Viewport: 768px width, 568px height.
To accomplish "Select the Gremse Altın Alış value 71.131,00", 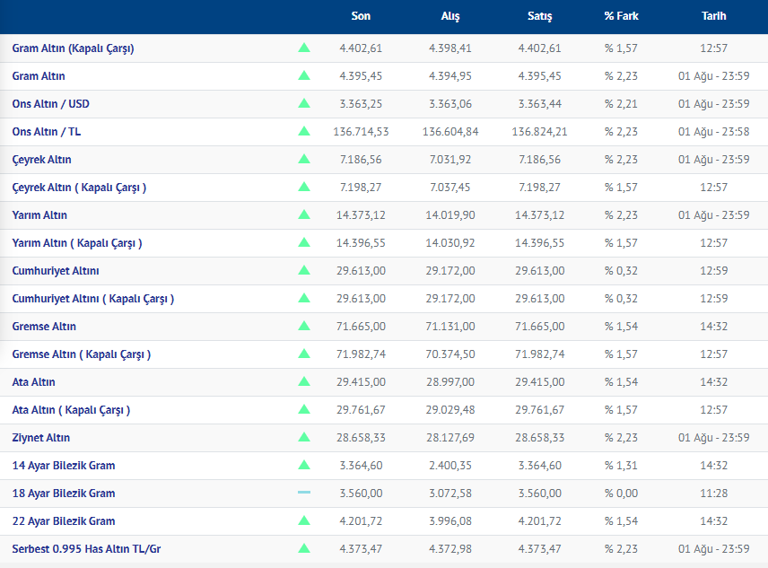I will click(450, 327).
